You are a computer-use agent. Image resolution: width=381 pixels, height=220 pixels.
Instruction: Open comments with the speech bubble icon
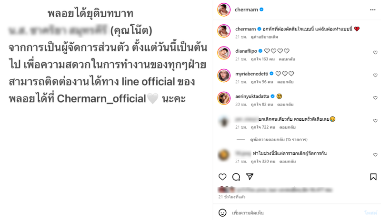coord(236,177)
